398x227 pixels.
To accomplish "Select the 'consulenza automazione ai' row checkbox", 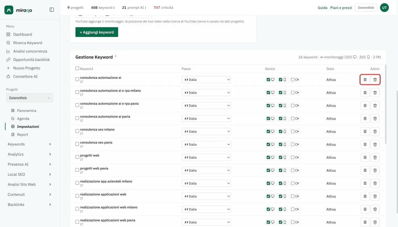I will click(x=77, y=79).
